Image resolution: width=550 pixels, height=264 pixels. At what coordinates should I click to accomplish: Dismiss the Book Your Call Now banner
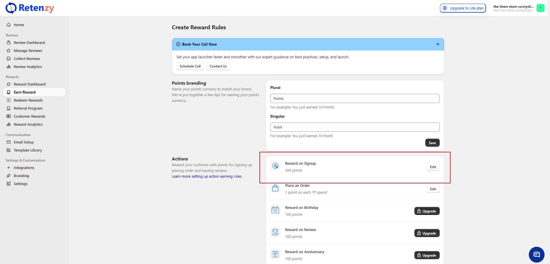pos(438,44)
